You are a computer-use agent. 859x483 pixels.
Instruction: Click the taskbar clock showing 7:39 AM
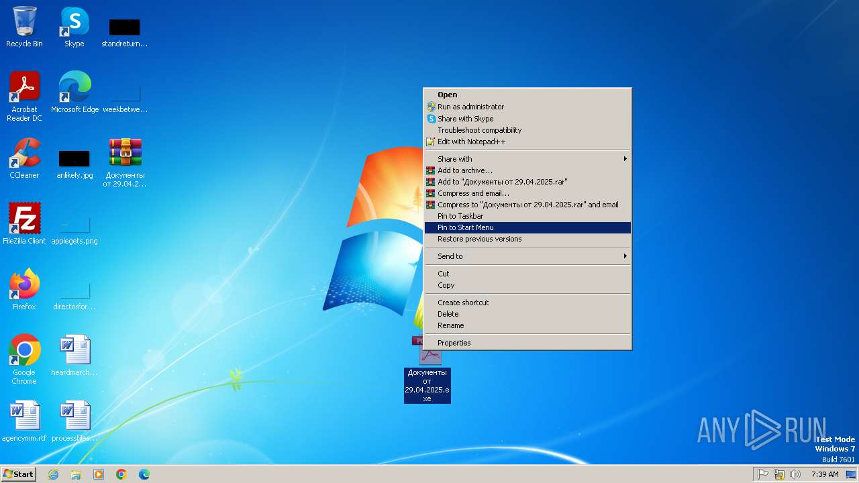click(x=825, y=474)
